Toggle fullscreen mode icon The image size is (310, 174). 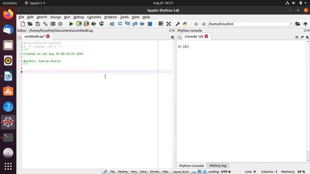point(169,24)
